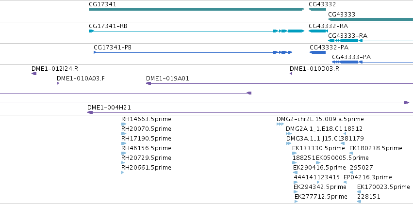Click the 295027 EST arrow
This screenshot has width=413, height=204.
point(351,173)
